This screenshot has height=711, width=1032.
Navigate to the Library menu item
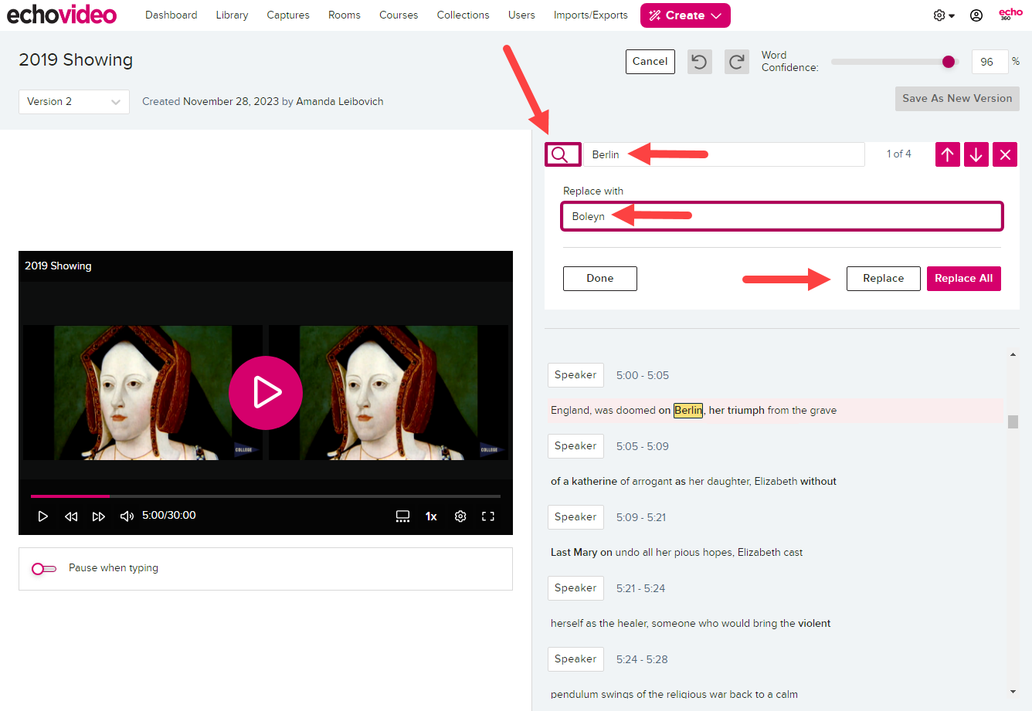tap(232, 15)
